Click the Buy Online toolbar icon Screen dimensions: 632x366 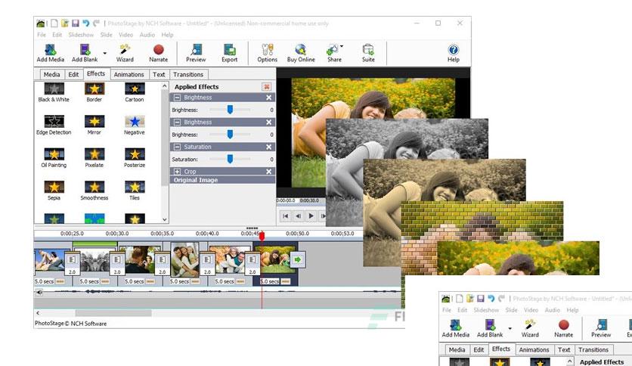coord(301,51)
